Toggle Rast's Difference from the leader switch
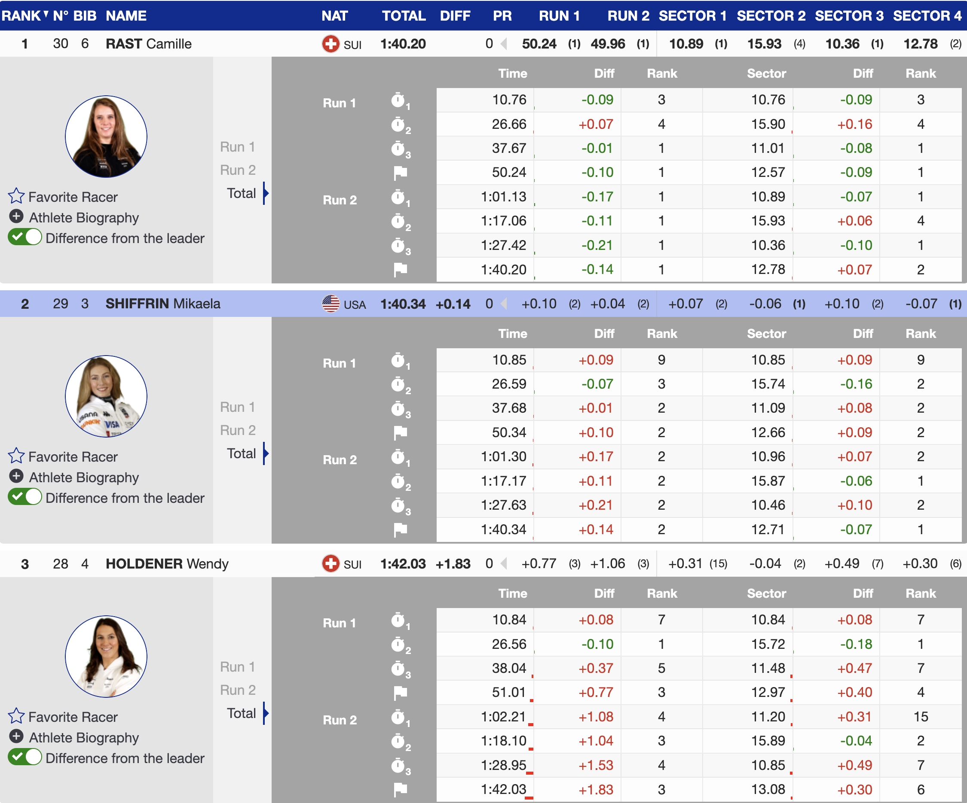The width and height of the screenshot is (967, 803). pyautogui.click(x=25, y=237)
